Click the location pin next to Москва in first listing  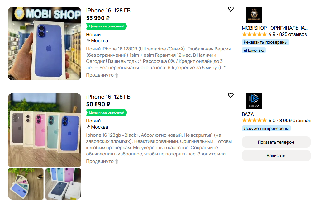point(88,41)
